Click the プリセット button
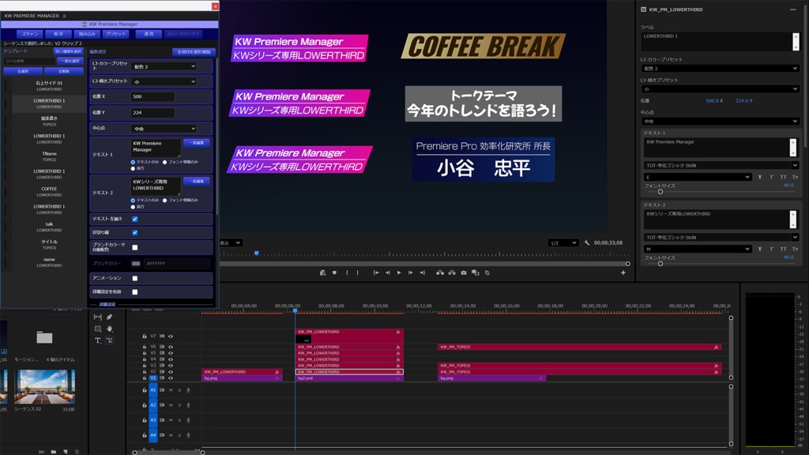Screen dimensions: 809x455 (115, 33)
